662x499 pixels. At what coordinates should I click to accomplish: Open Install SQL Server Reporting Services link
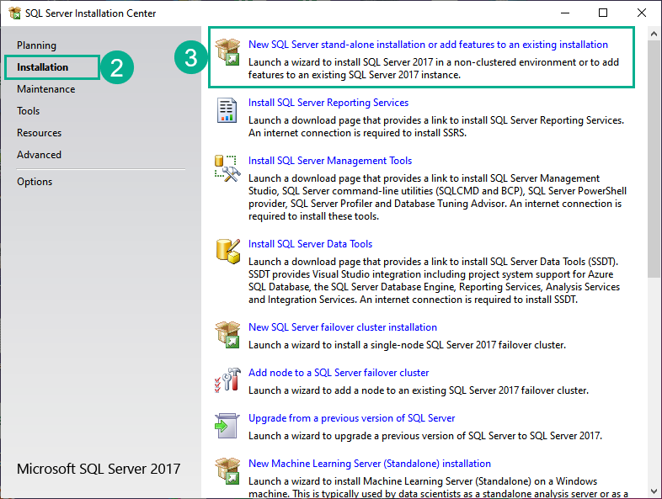click(328, 103)
